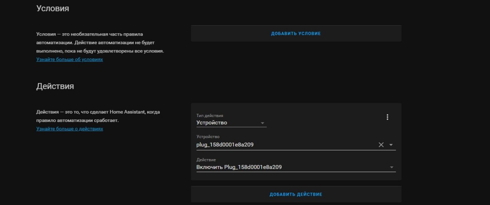Viewport: 490px width, 205px height.
Task: Click the Добавить условие button
Action: point(296,33)
